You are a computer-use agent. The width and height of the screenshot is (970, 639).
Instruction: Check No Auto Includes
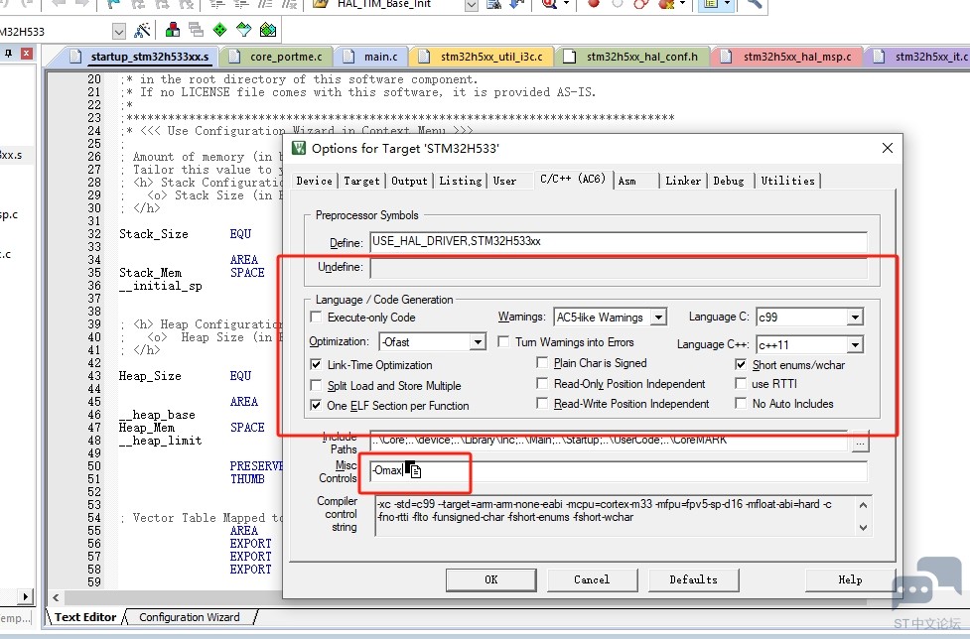click(x=741, y=404)
